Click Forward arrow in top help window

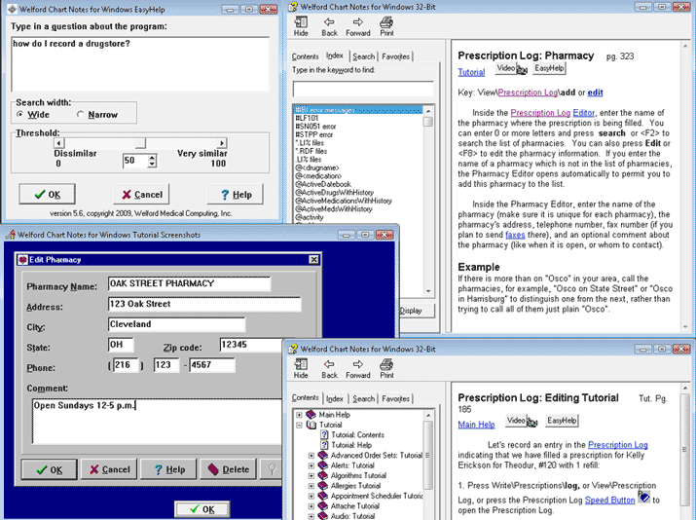pos(358,21)
